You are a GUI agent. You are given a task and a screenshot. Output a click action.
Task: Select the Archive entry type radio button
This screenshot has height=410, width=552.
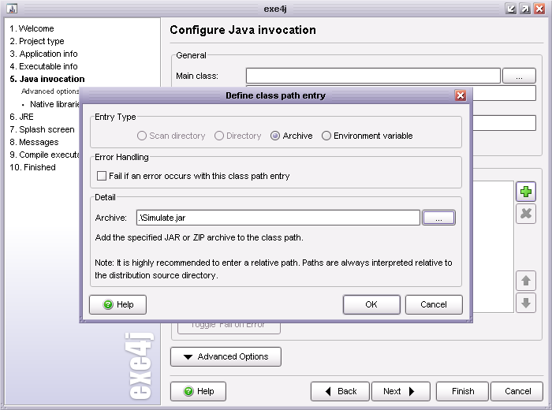(x=275, y=136)
